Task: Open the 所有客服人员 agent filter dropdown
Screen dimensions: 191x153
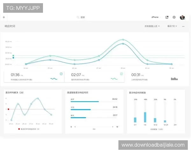Action: [152, 26]
